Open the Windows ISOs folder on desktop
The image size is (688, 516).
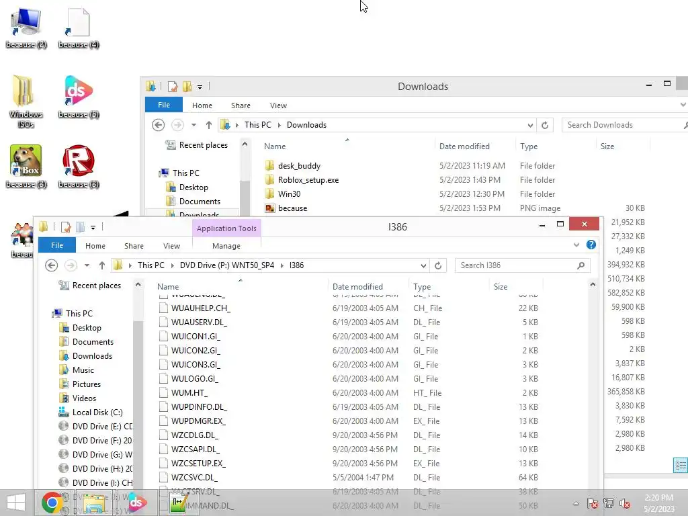pos(26,102)
